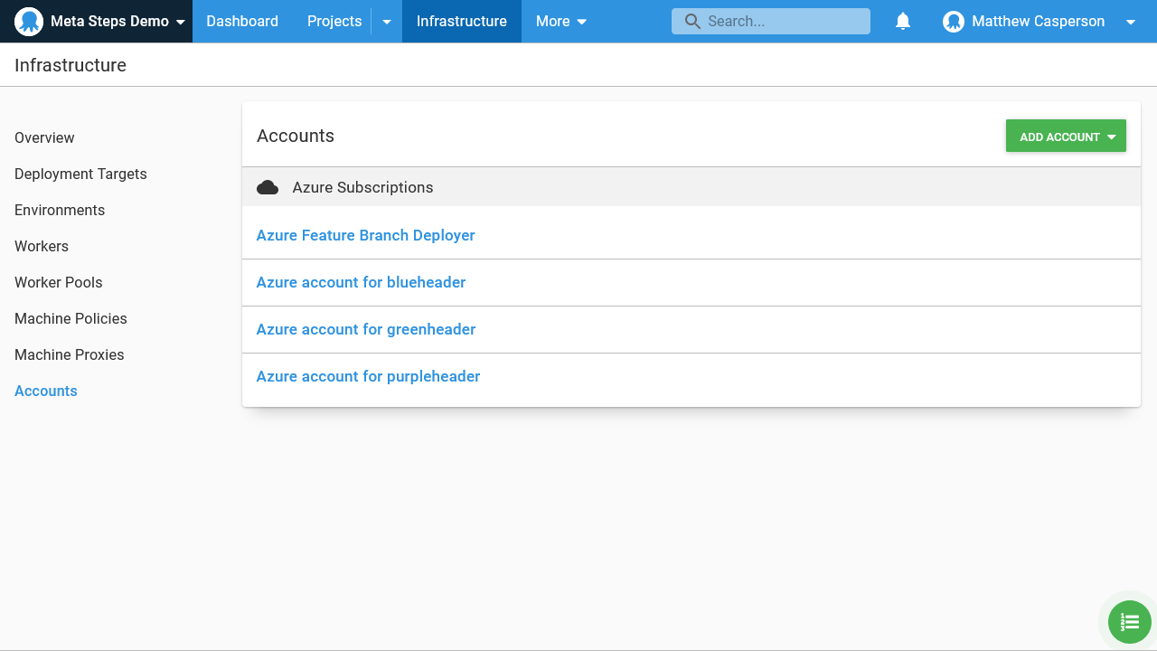Open the Add Account dropdown button
Viewport: 1157px width, 651px height.
coord(1066,137)
